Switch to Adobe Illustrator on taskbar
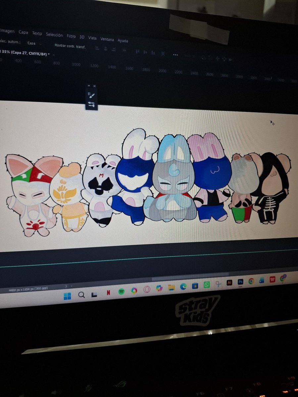The image size is (298, 397). pos(229,283)
